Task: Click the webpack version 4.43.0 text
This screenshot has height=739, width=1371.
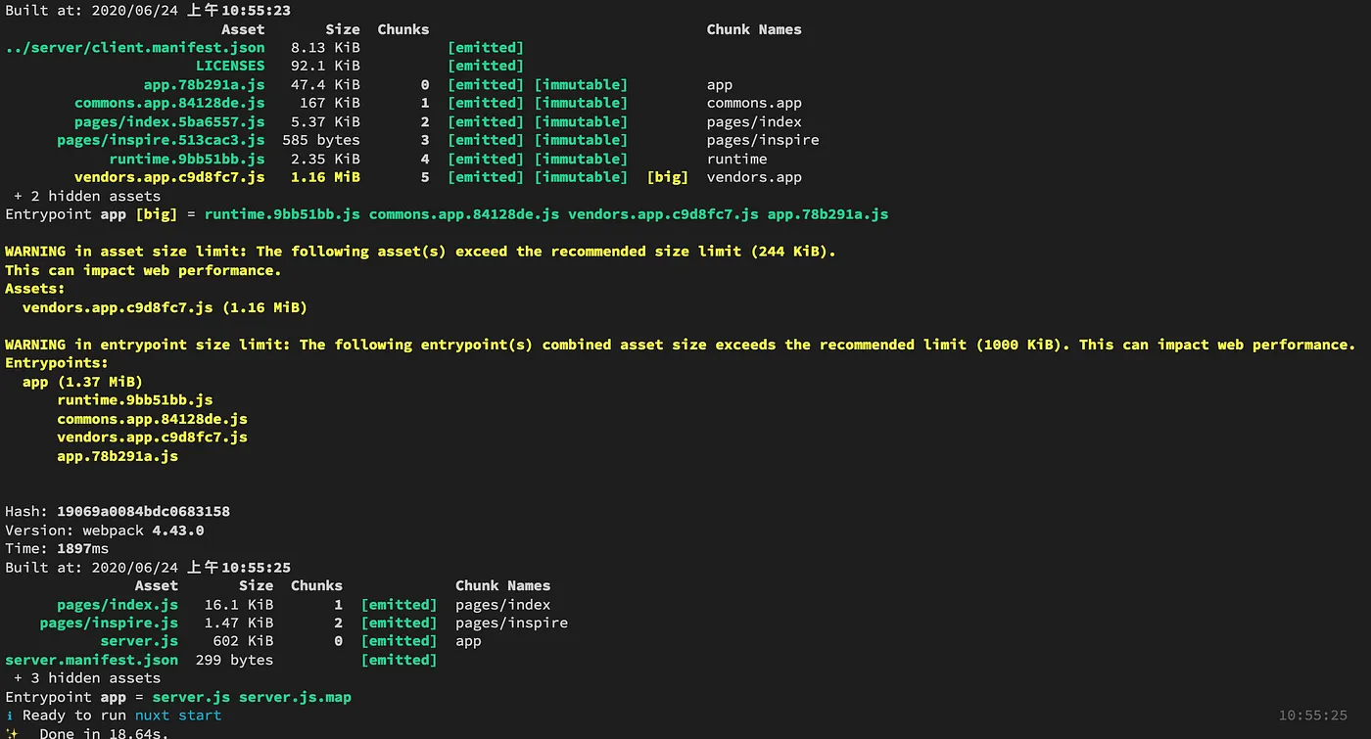Action: coord(178,531)
